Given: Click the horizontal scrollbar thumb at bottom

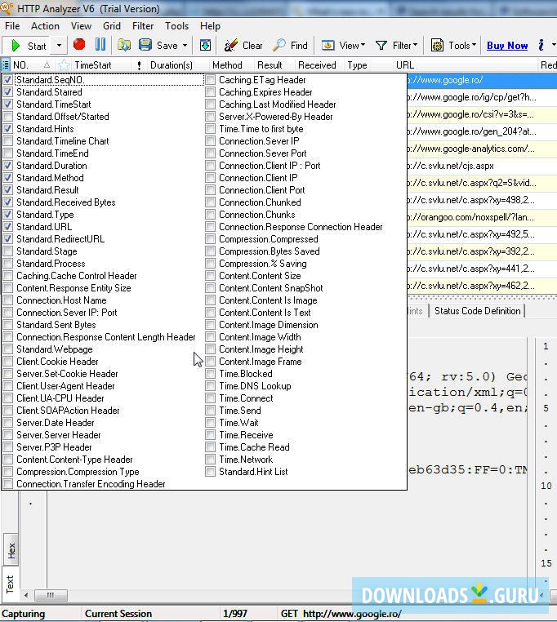Looking at the screenshot, I should click(x=51, y=595).
